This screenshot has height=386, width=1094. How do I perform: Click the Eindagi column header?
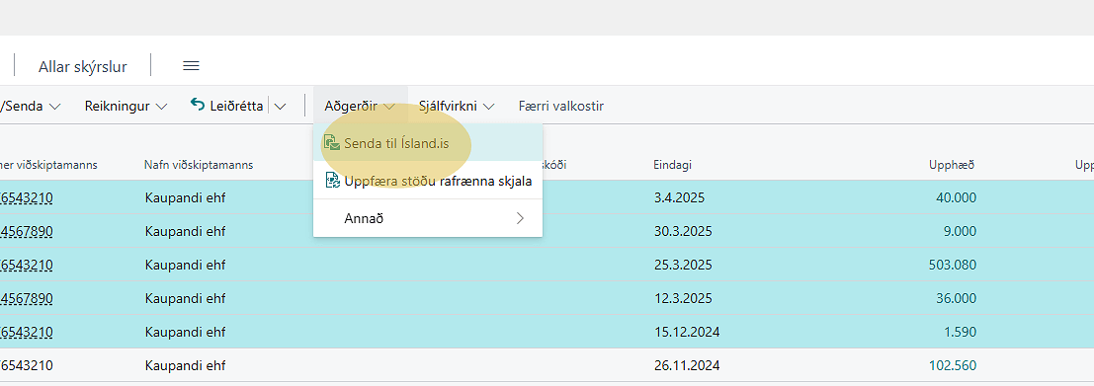coord(673,165)
